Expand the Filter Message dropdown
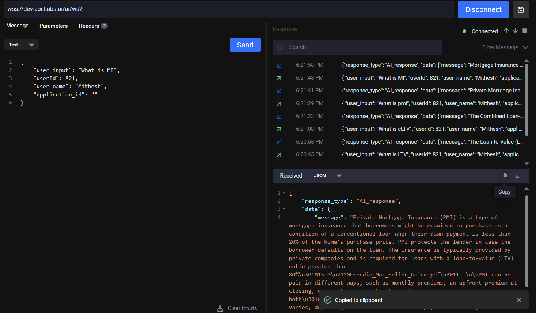The height and width of the screenshot is (313, 536). coord(505,47)
